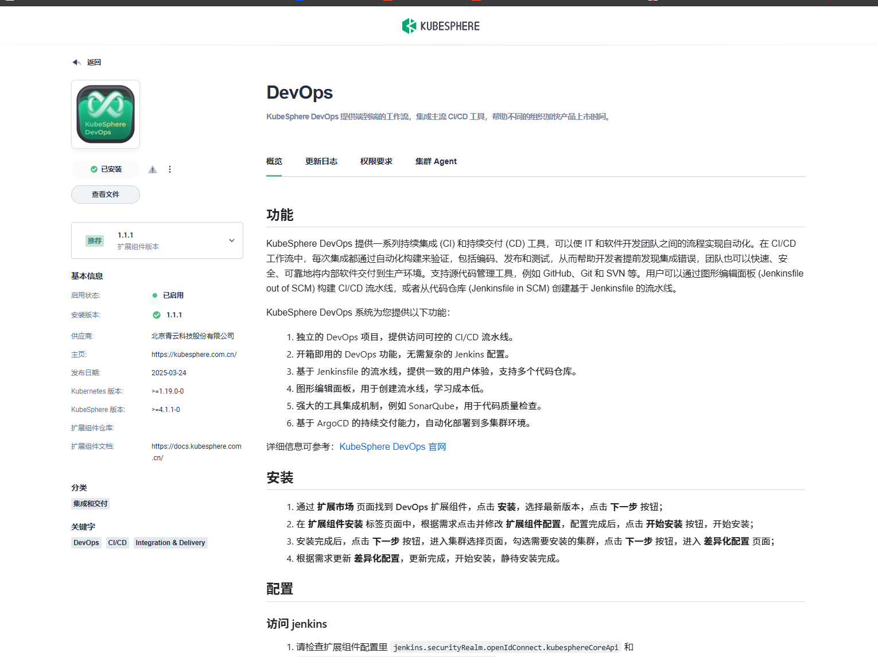Click the DevOps page title
This screenshot has width=878, height=657.
point(300,92)
